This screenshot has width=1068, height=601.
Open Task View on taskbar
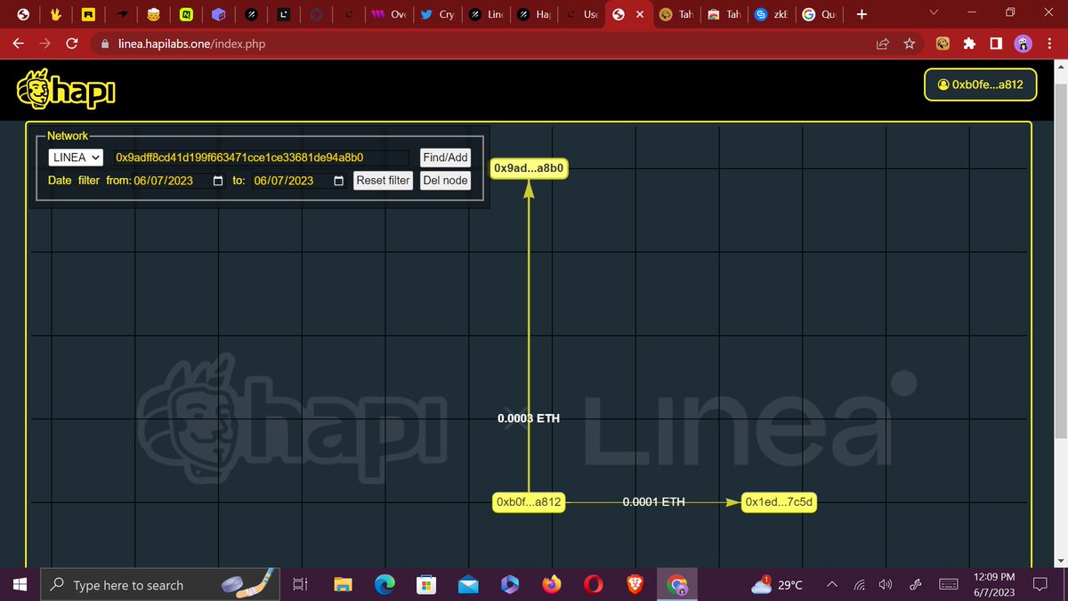(301, 585)
